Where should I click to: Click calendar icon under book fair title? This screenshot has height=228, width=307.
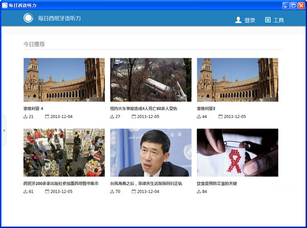(47, 191)
